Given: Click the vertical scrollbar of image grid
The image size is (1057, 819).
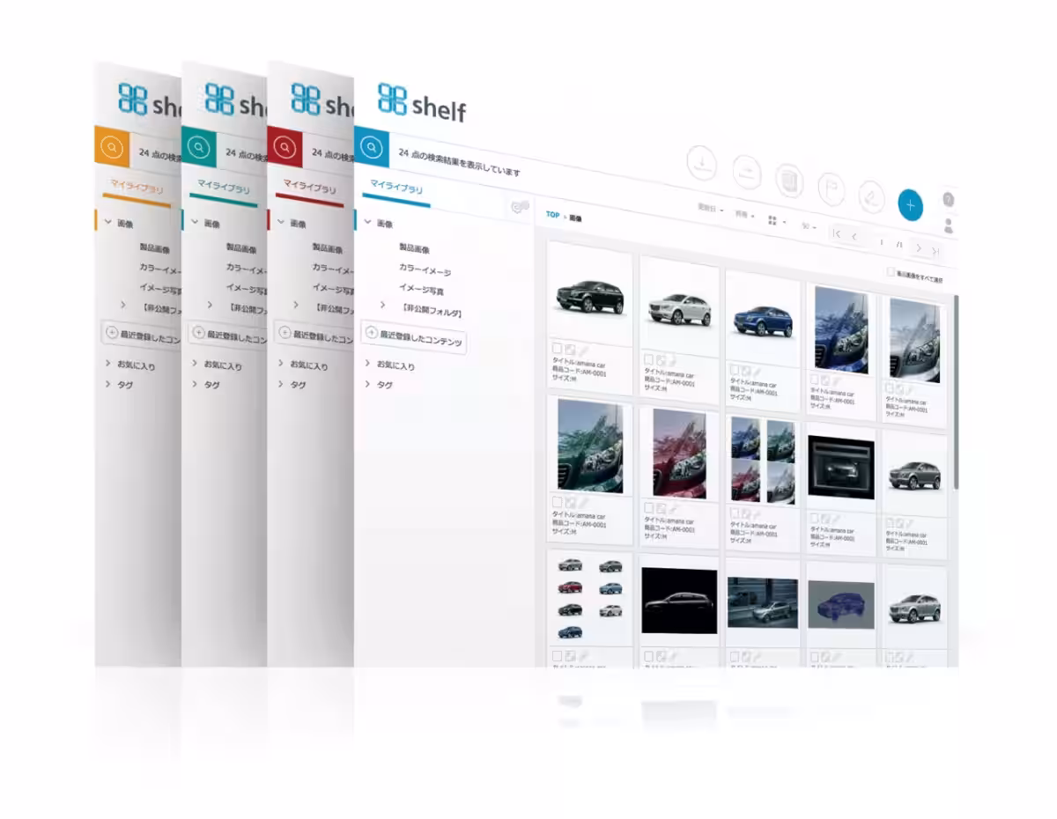Looking at the screenshot, I should click(955, 396).
